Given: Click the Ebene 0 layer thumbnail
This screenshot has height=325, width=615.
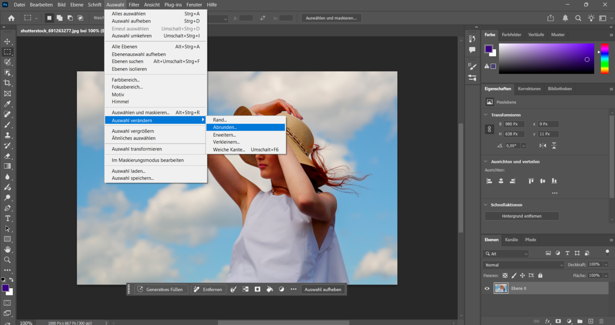Looking at the screenshot, I should [501, 288].
